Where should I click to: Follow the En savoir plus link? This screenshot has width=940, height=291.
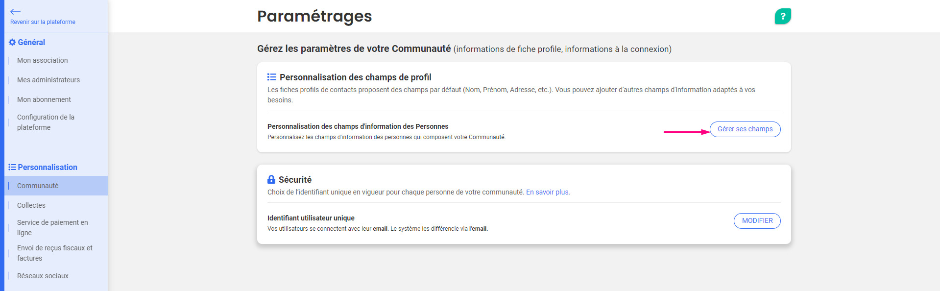click(548, 192)
